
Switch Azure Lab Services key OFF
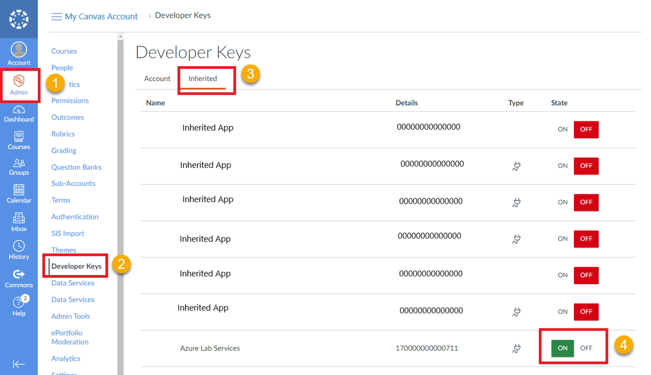(586, 348)
